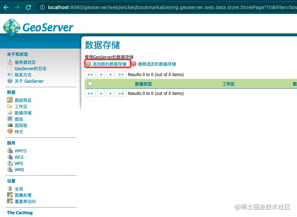
Task: Open 服务器状态 page
Action: pyautogui.click(x=25, y=62)
